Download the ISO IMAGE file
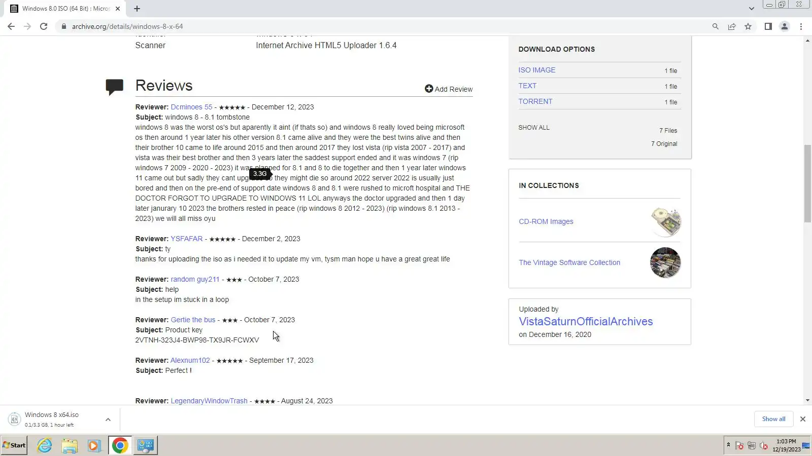The width and height of the screenshot is (812, 456). [x=537, y=70]
